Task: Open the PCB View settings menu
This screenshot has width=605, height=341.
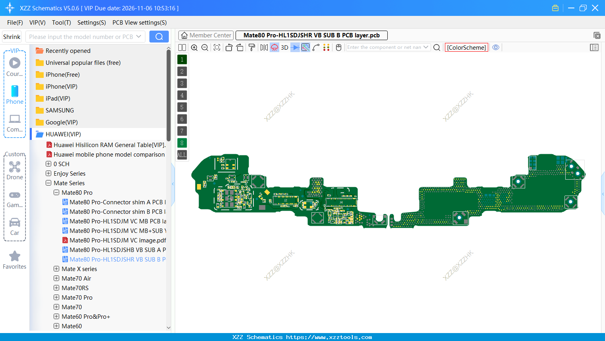Action: [x=139, y=23]
